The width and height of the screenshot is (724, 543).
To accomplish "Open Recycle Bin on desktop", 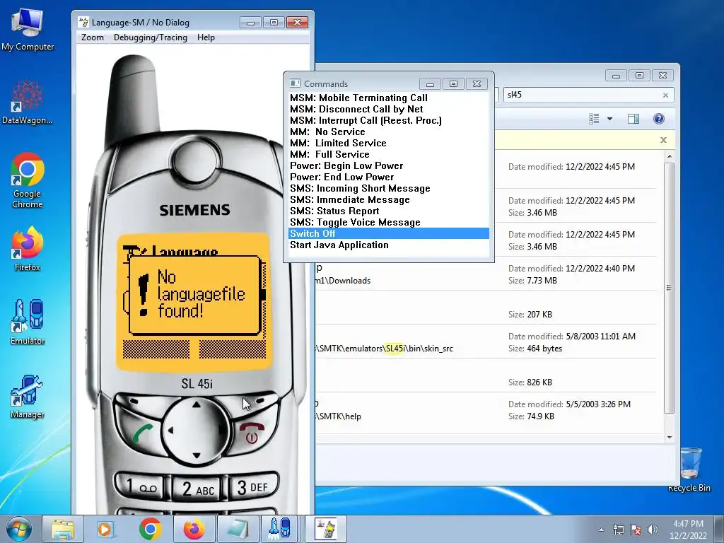I will (x=689, y=469).
